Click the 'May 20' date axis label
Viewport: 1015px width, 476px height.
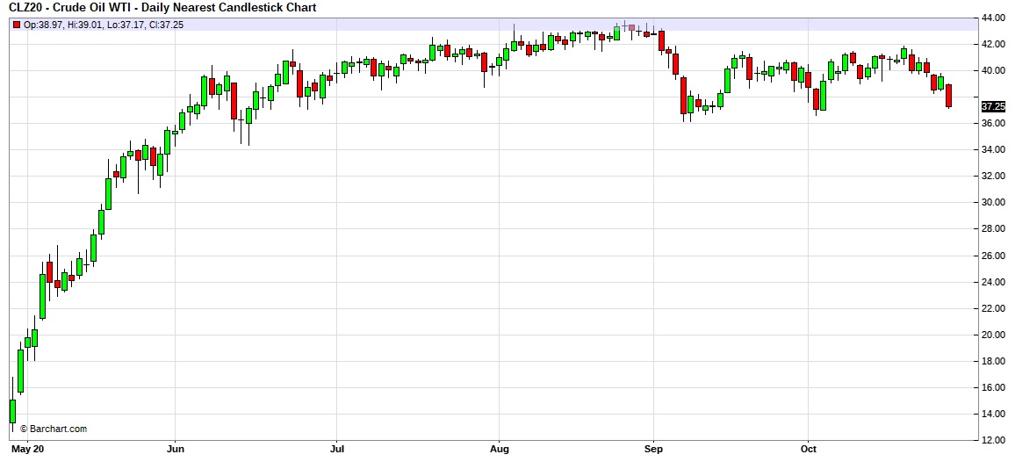pos(26,449)
